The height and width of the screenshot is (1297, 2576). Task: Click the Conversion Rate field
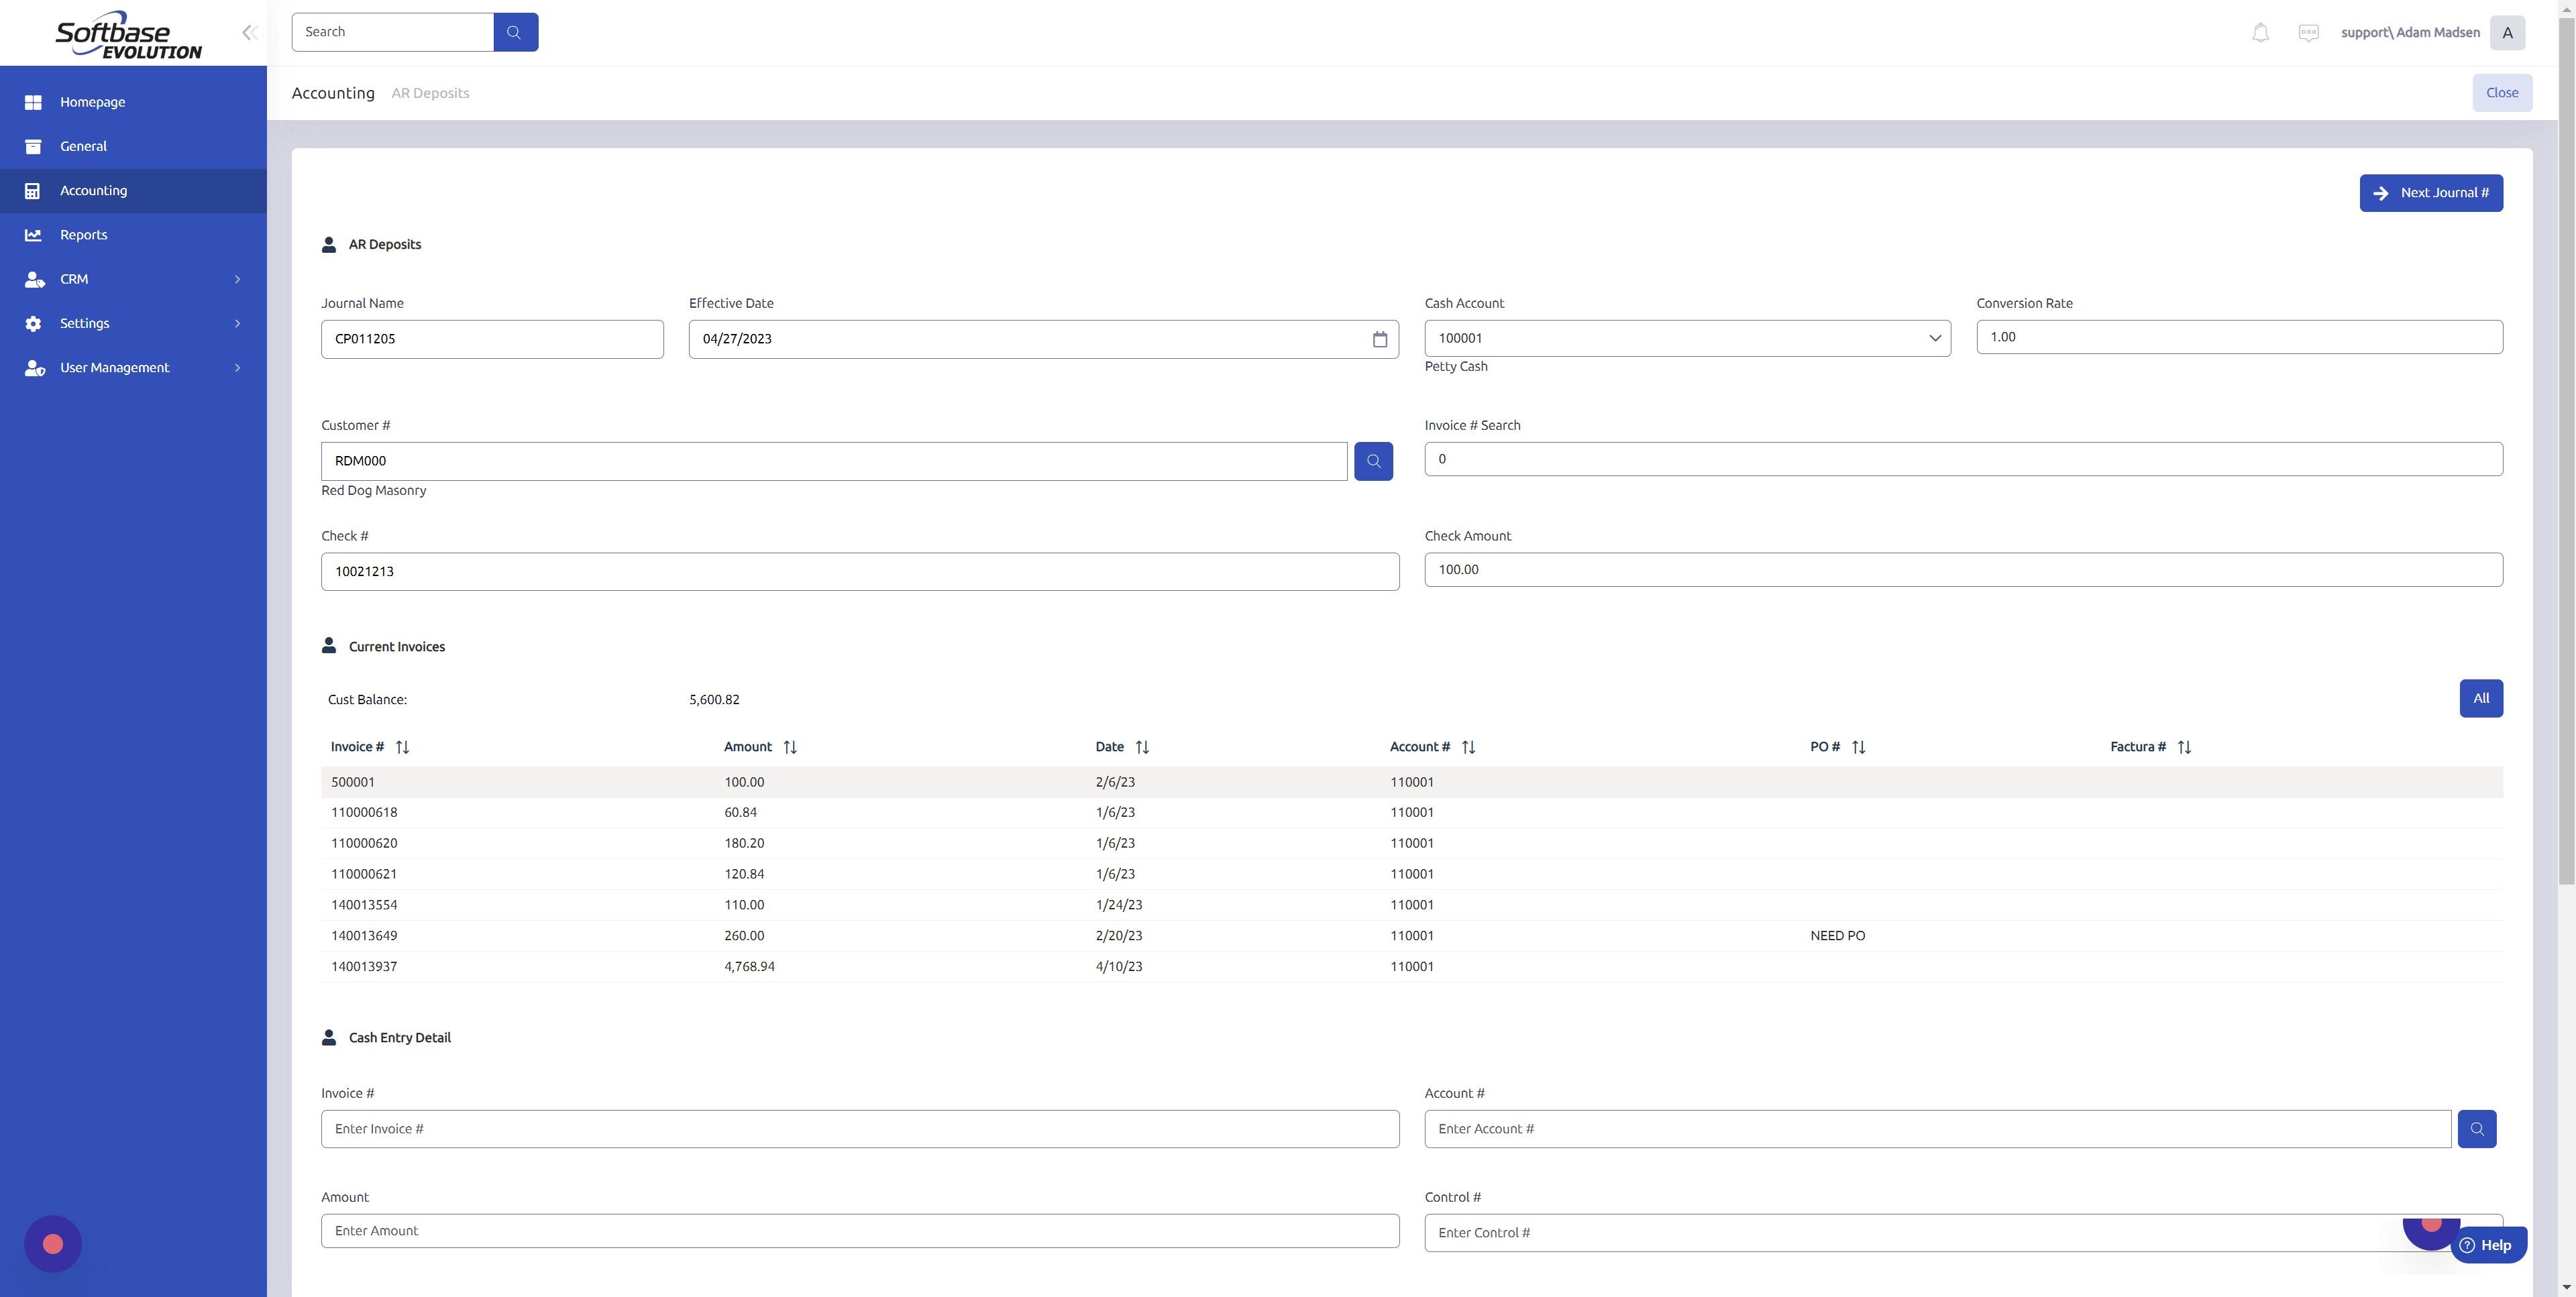click(2239, 337)
